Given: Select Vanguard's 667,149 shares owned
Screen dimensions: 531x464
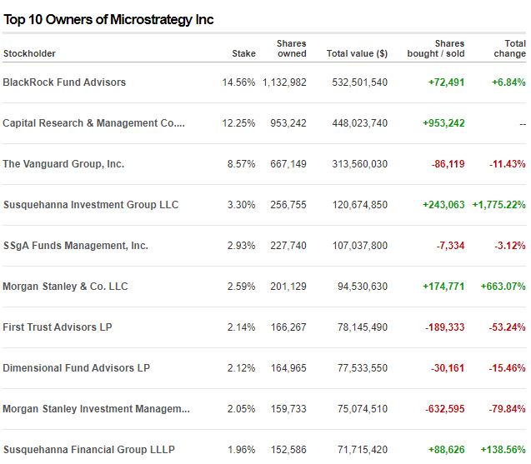Looking at the screenshot, I should pos(288,164).
